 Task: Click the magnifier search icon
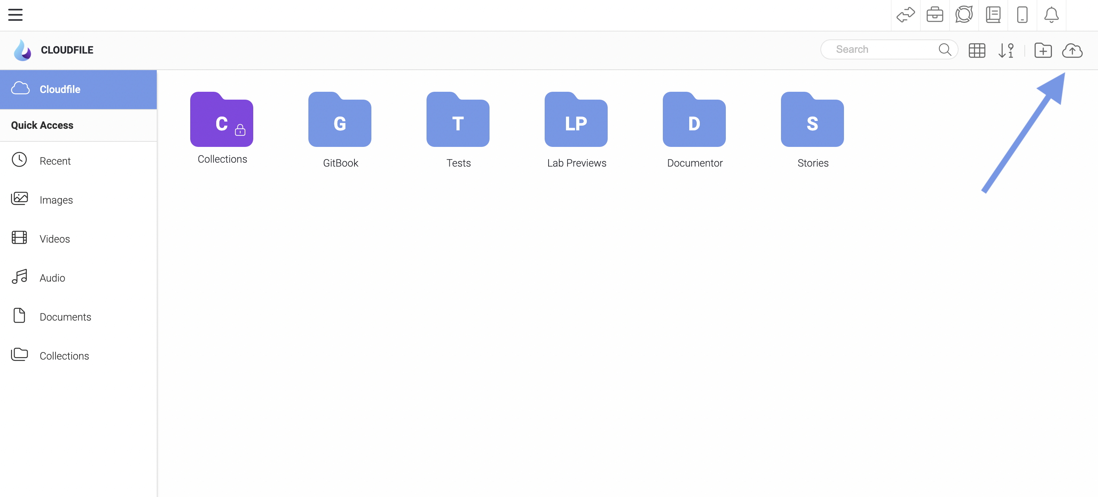coord(944,50)
